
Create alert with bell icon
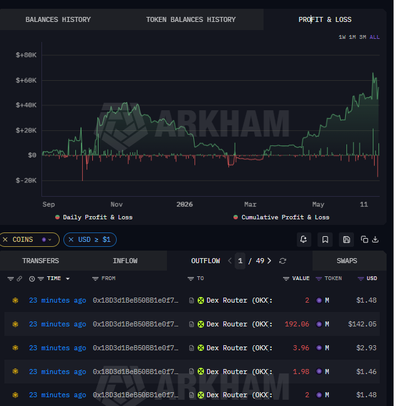pos(304,239)
